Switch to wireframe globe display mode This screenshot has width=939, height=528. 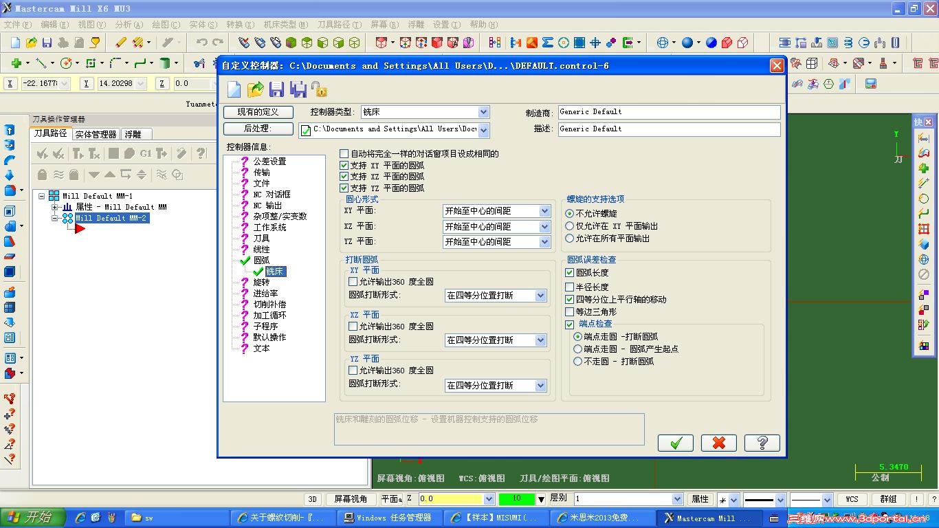663,43
